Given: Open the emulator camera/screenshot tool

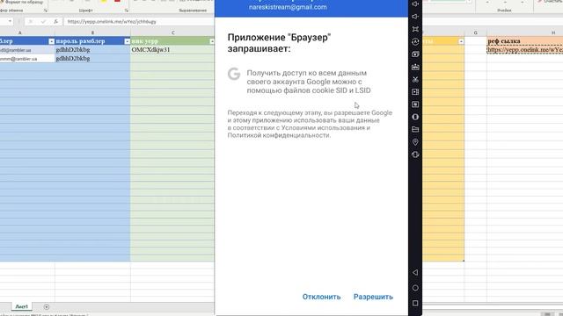Looking at the screenshot, I should [415, 54].
